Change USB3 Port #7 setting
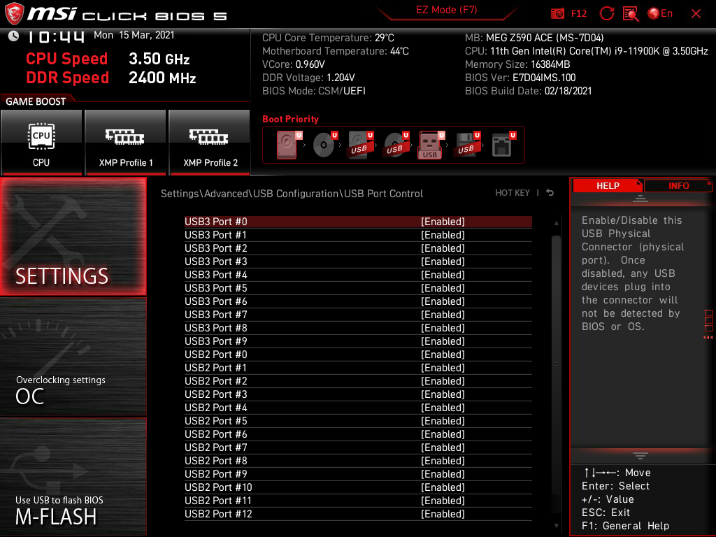 [358, 315]
